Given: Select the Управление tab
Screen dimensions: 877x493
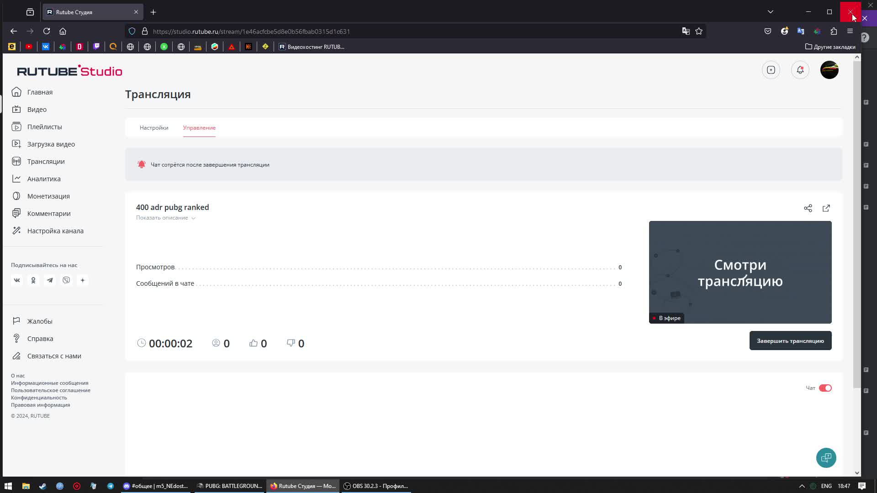Looking at the screenshot, I should 199,128.
